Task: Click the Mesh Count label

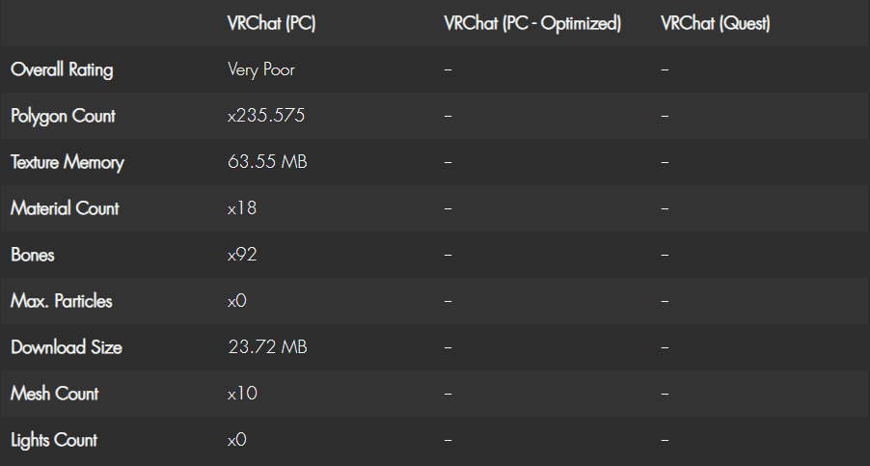Action: [x=55, y=394]
